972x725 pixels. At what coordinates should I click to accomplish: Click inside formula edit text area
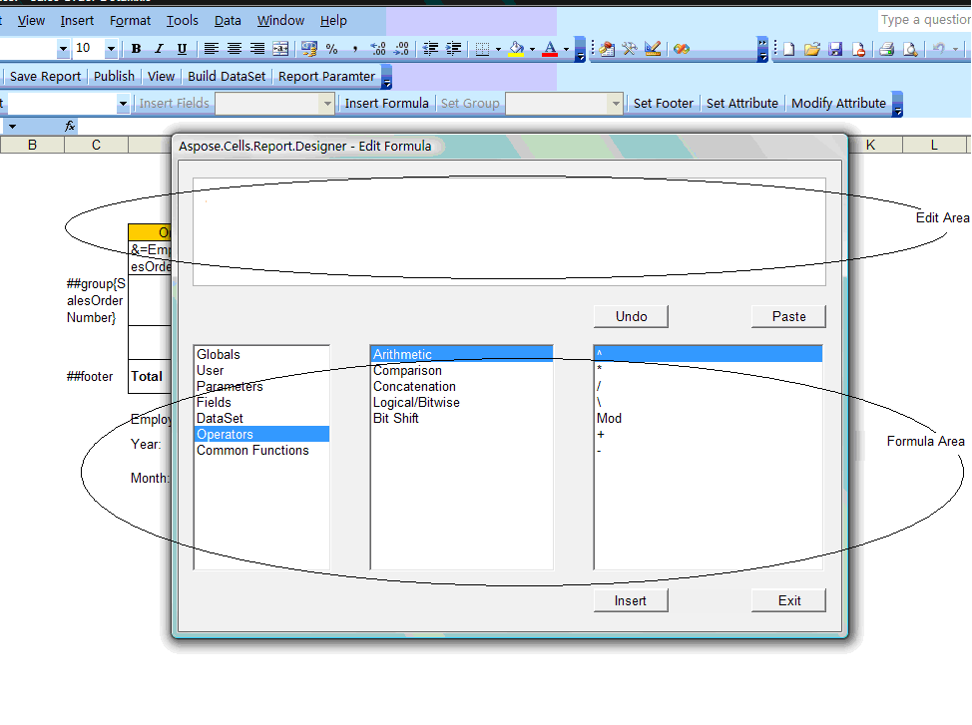pos(509,232)
